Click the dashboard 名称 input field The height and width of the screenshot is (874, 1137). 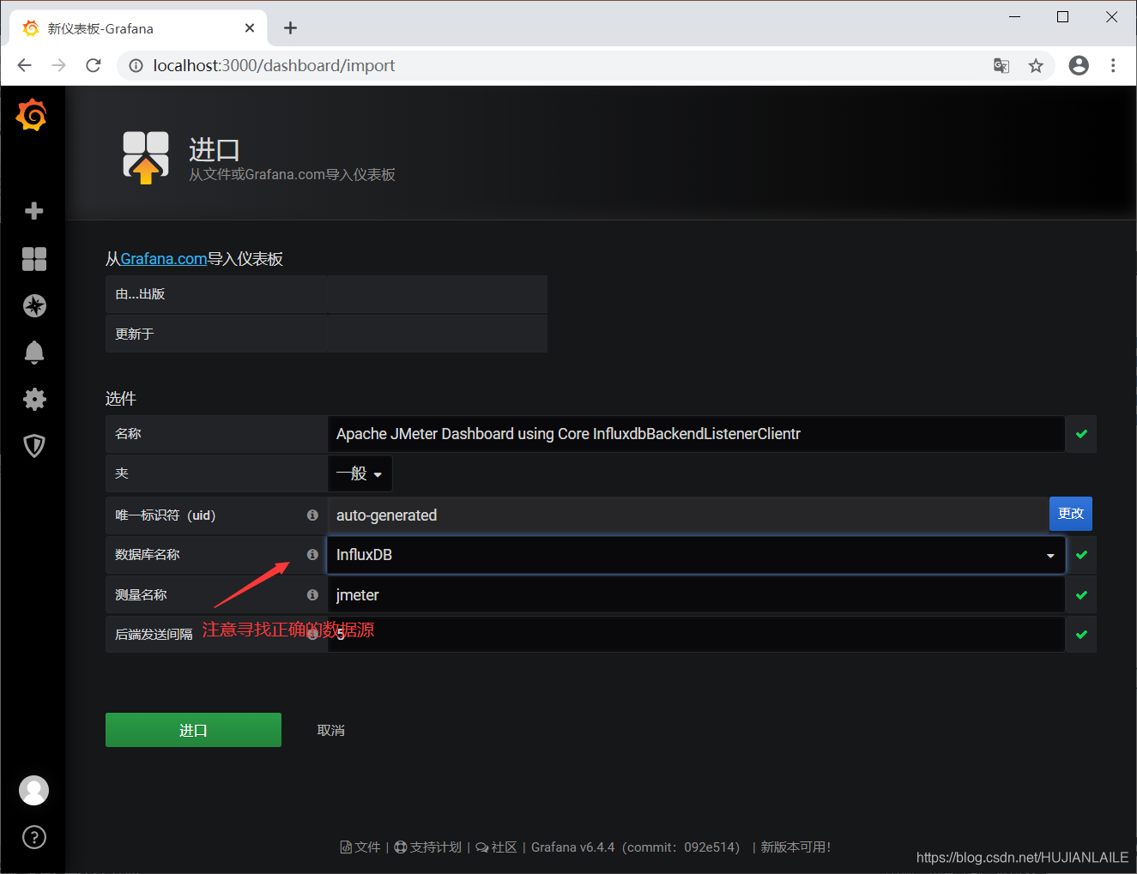tap(696, 434)
